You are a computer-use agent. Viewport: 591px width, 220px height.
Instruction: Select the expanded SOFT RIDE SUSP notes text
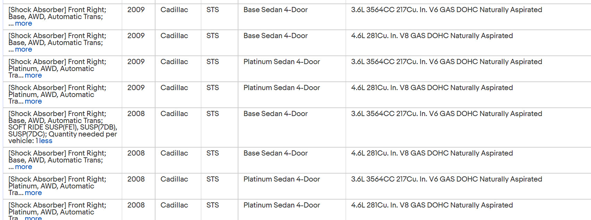pos(62,131)
